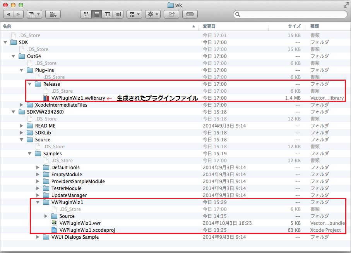Select the Samples folder icon
The width and height of the screenshot is (351, 253).
coord(38,154)
